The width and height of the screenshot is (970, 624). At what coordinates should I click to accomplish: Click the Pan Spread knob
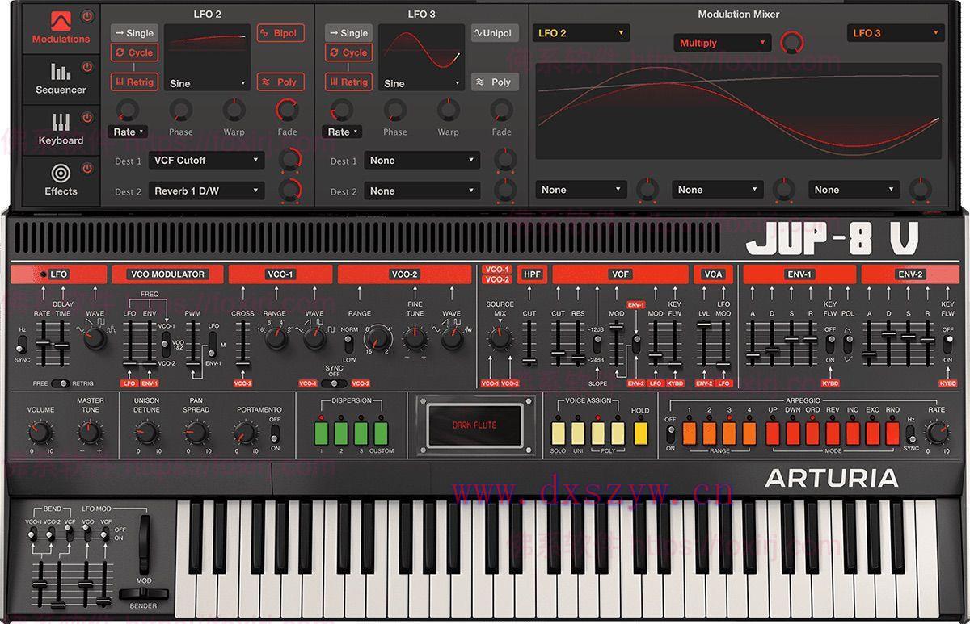tap(196, 433)
